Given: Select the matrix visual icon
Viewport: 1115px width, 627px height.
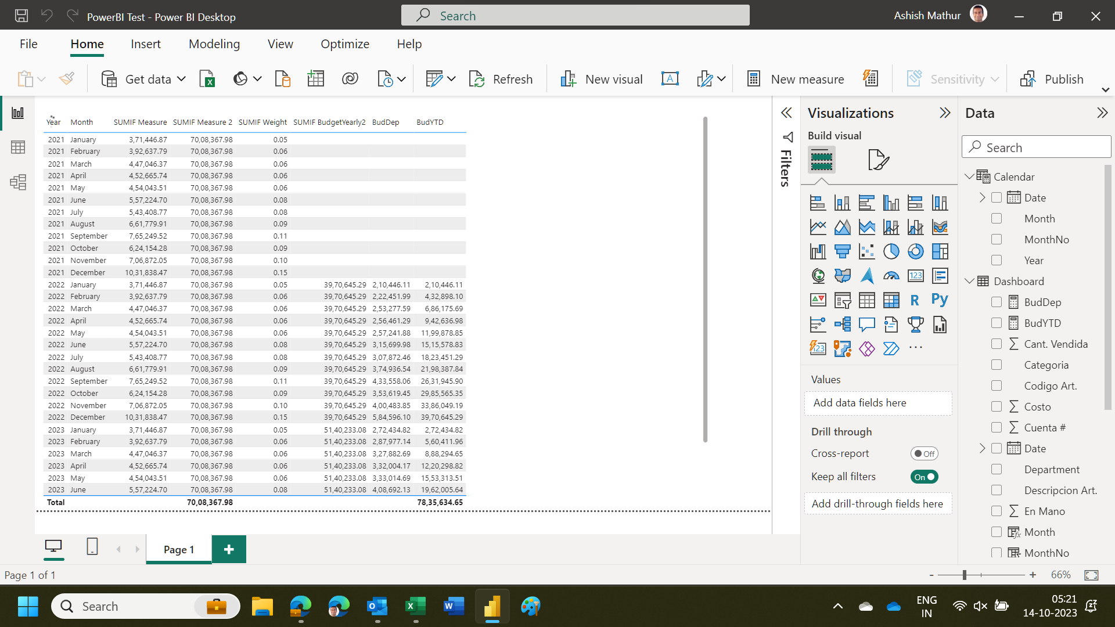Looking at the screenshot, I should pyautogui.click(x=891, y=300).
